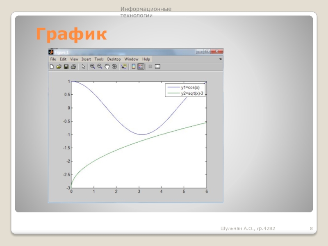This screenshot has width=328, height=246.
Task: Show Plot Tools and dock figure
Action: (157, 66)
